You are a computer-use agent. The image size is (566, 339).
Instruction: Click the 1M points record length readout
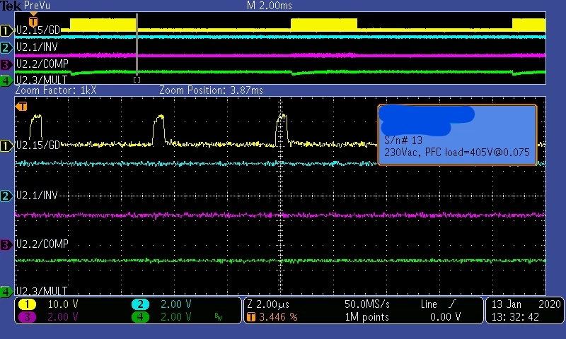(x=367, y=317)
